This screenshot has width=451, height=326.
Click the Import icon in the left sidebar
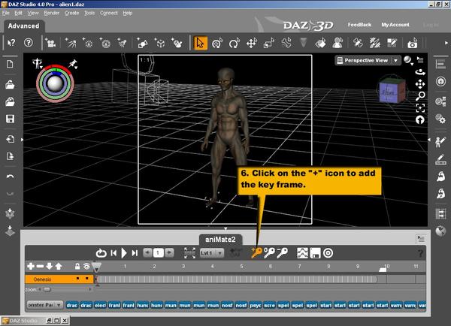(10, 139)
